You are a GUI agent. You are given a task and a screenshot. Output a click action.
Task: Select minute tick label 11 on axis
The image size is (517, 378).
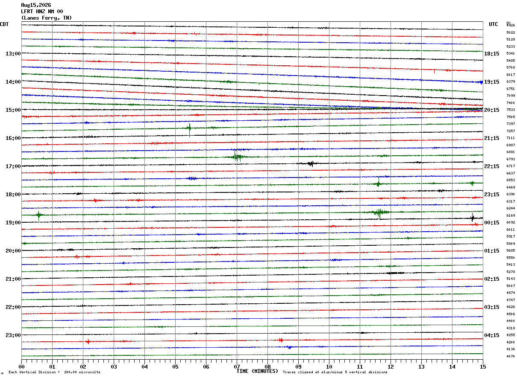click(x=360, y=366)
